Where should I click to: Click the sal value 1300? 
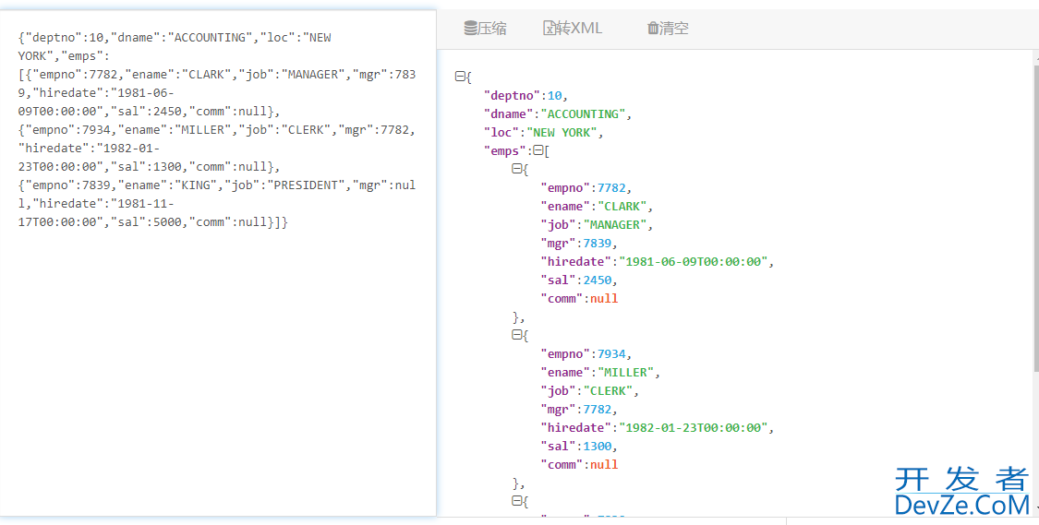(x=597, y=447)
